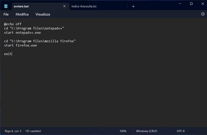Image resolution: width=207 pixels, height=135 pixels.
Task: Add a new tab with the plus button
Action: point(133,6)
